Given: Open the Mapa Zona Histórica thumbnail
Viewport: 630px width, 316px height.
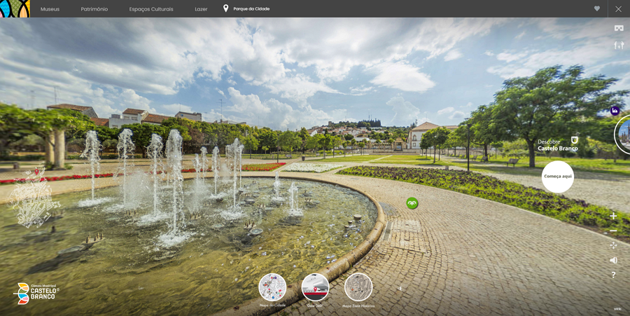Looking at the screenshot, I should click(358, 287).
